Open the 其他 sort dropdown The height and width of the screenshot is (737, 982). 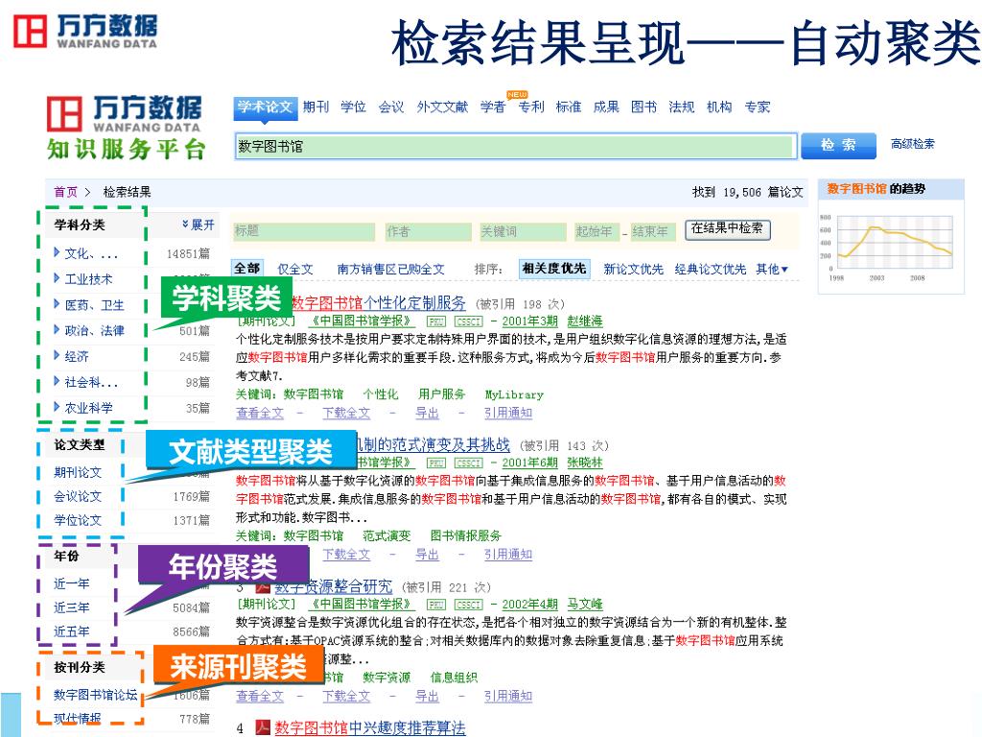[772, 270]
